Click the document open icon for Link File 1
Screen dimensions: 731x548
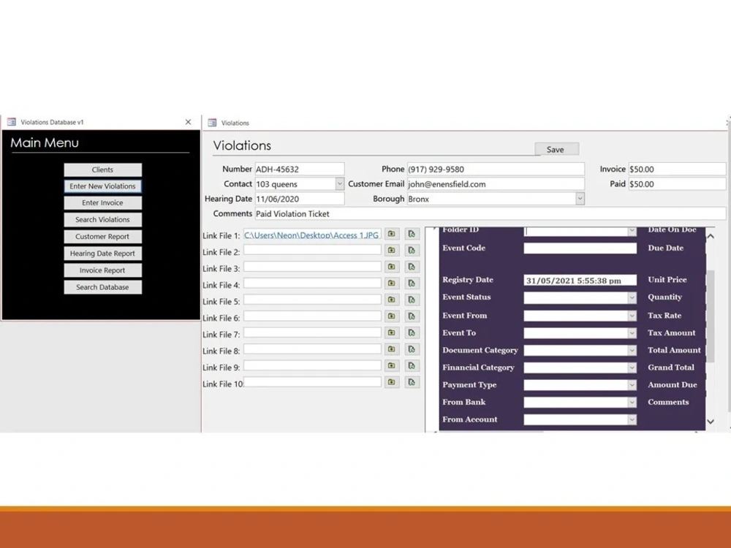[412, 234]
